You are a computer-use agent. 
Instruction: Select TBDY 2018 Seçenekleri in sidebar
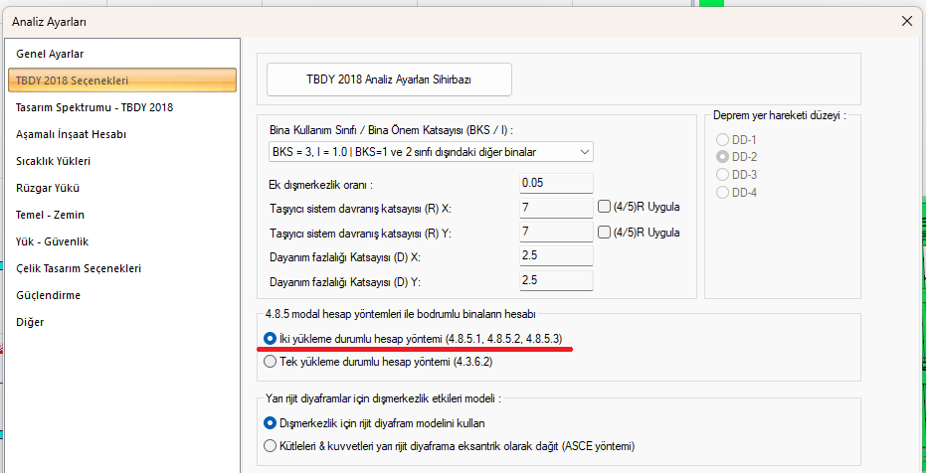[x=72, y=80]
